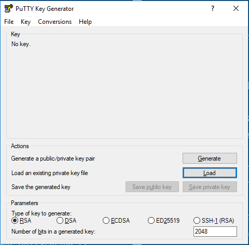
Task: Open the Conversions menu
Action: click(55, 22)
